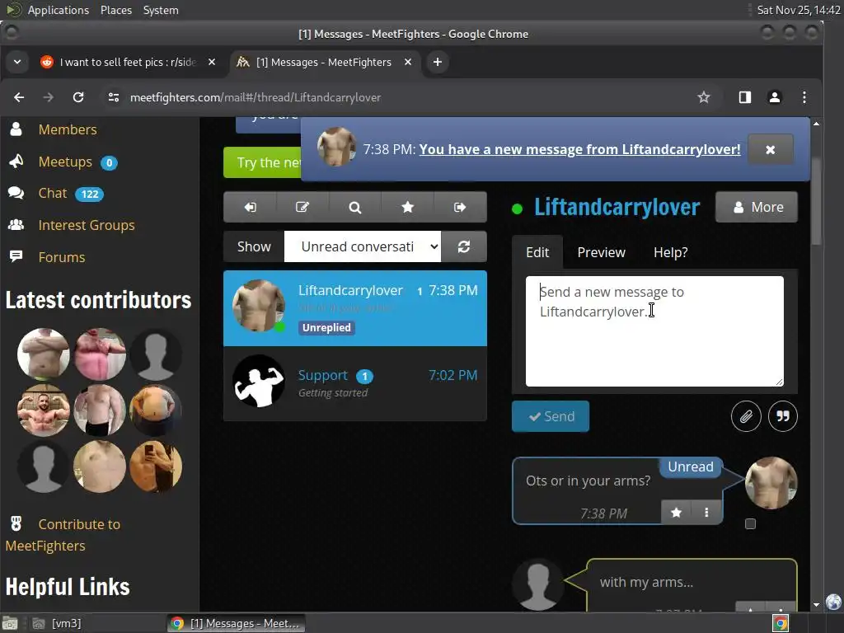Refresh the conversation list

(x=464, y=246)
